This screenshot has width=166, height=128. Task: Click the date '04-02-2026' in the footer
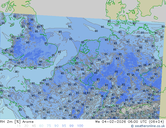(114, 122)
